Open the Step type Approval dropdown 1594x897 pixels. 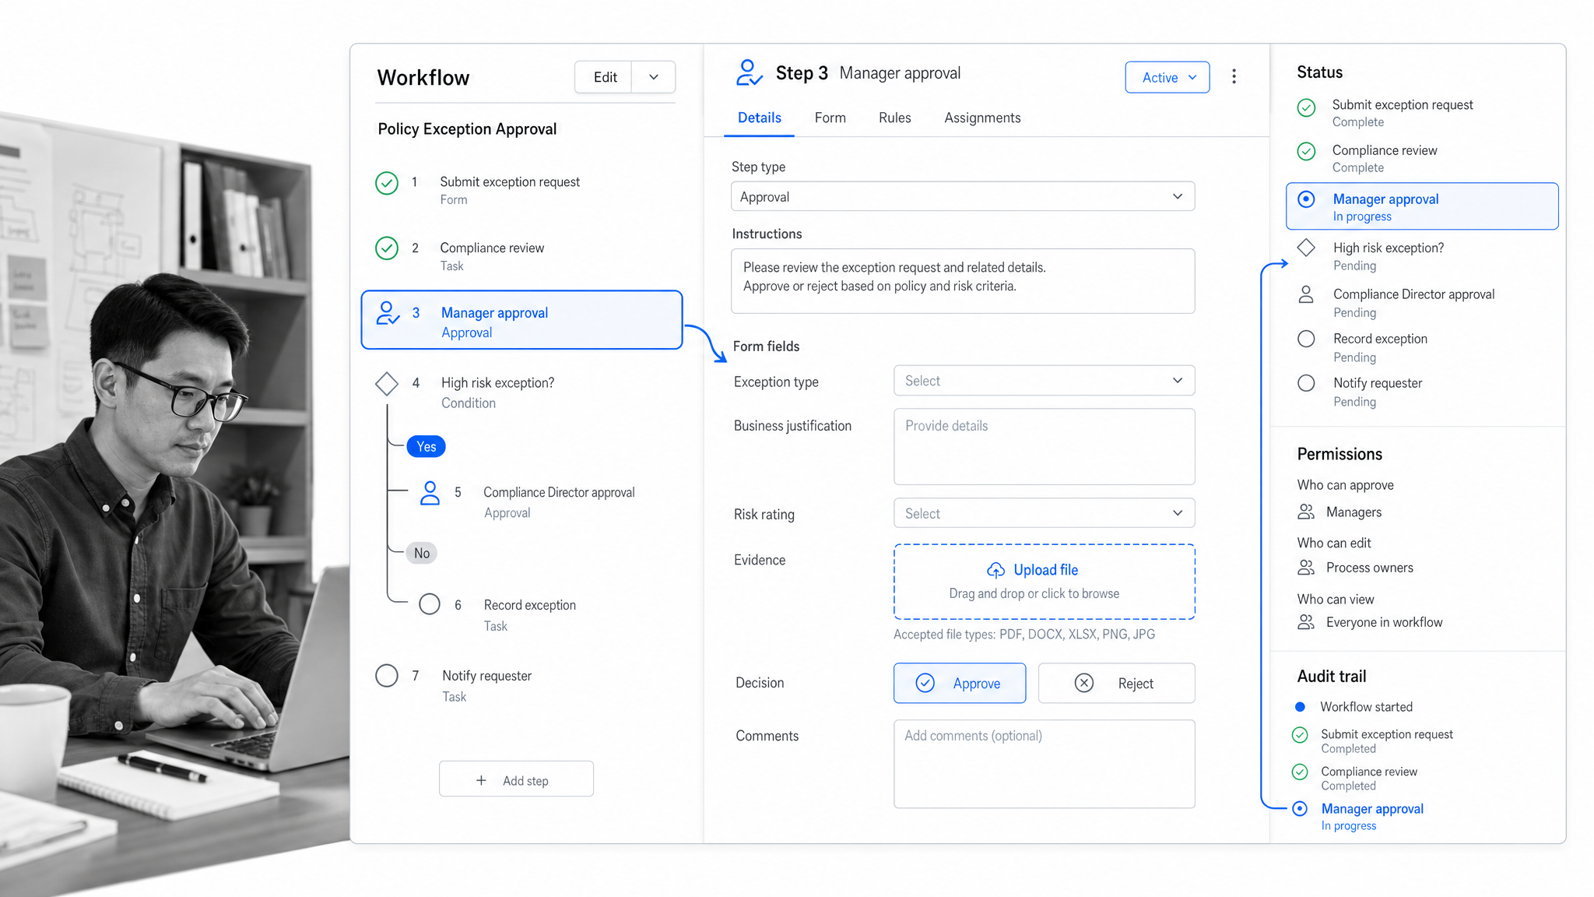click(963, 197)
